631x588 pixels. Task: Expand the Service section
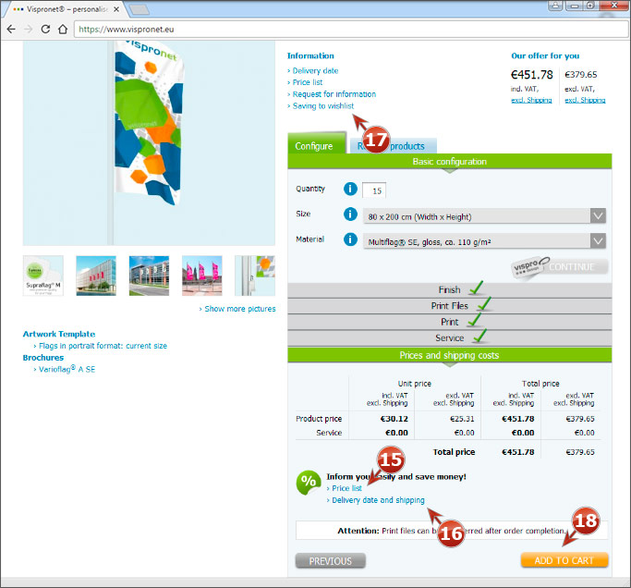(x=450, y=338)
